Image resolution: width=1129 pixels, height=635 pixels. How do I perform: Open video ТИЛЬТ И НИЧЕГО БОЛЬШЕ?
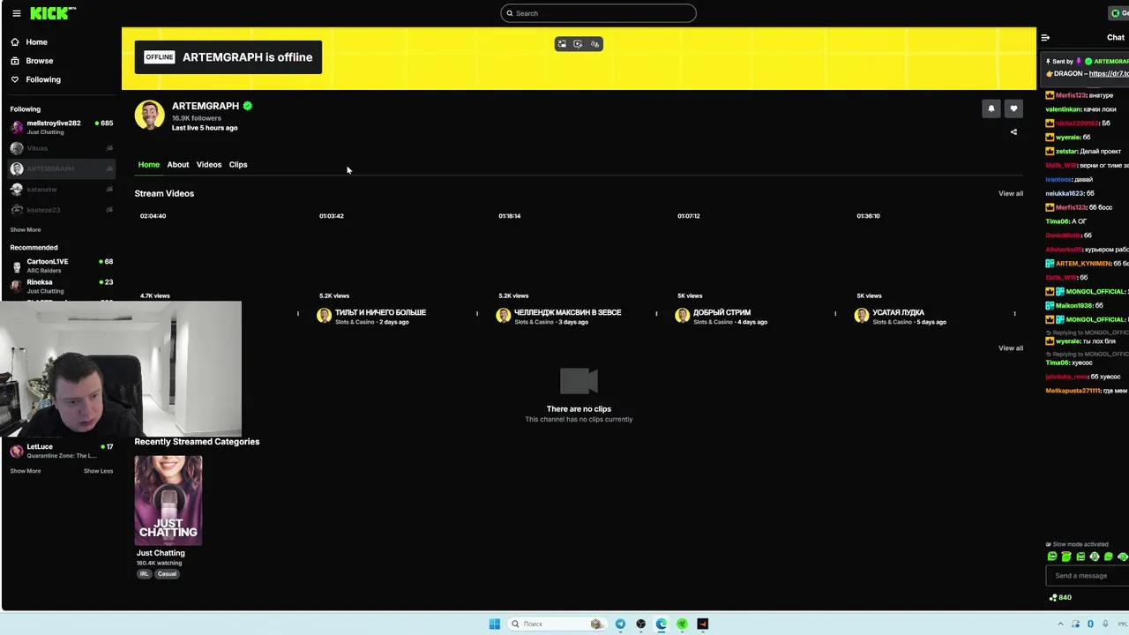point(380,312)
